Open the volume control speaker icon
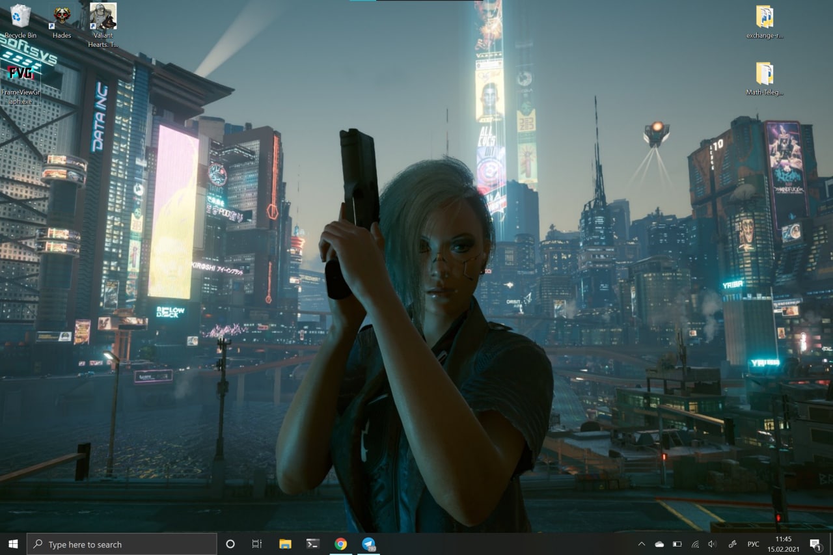Viewport: 833px width, 555px height. pos(712,544)
